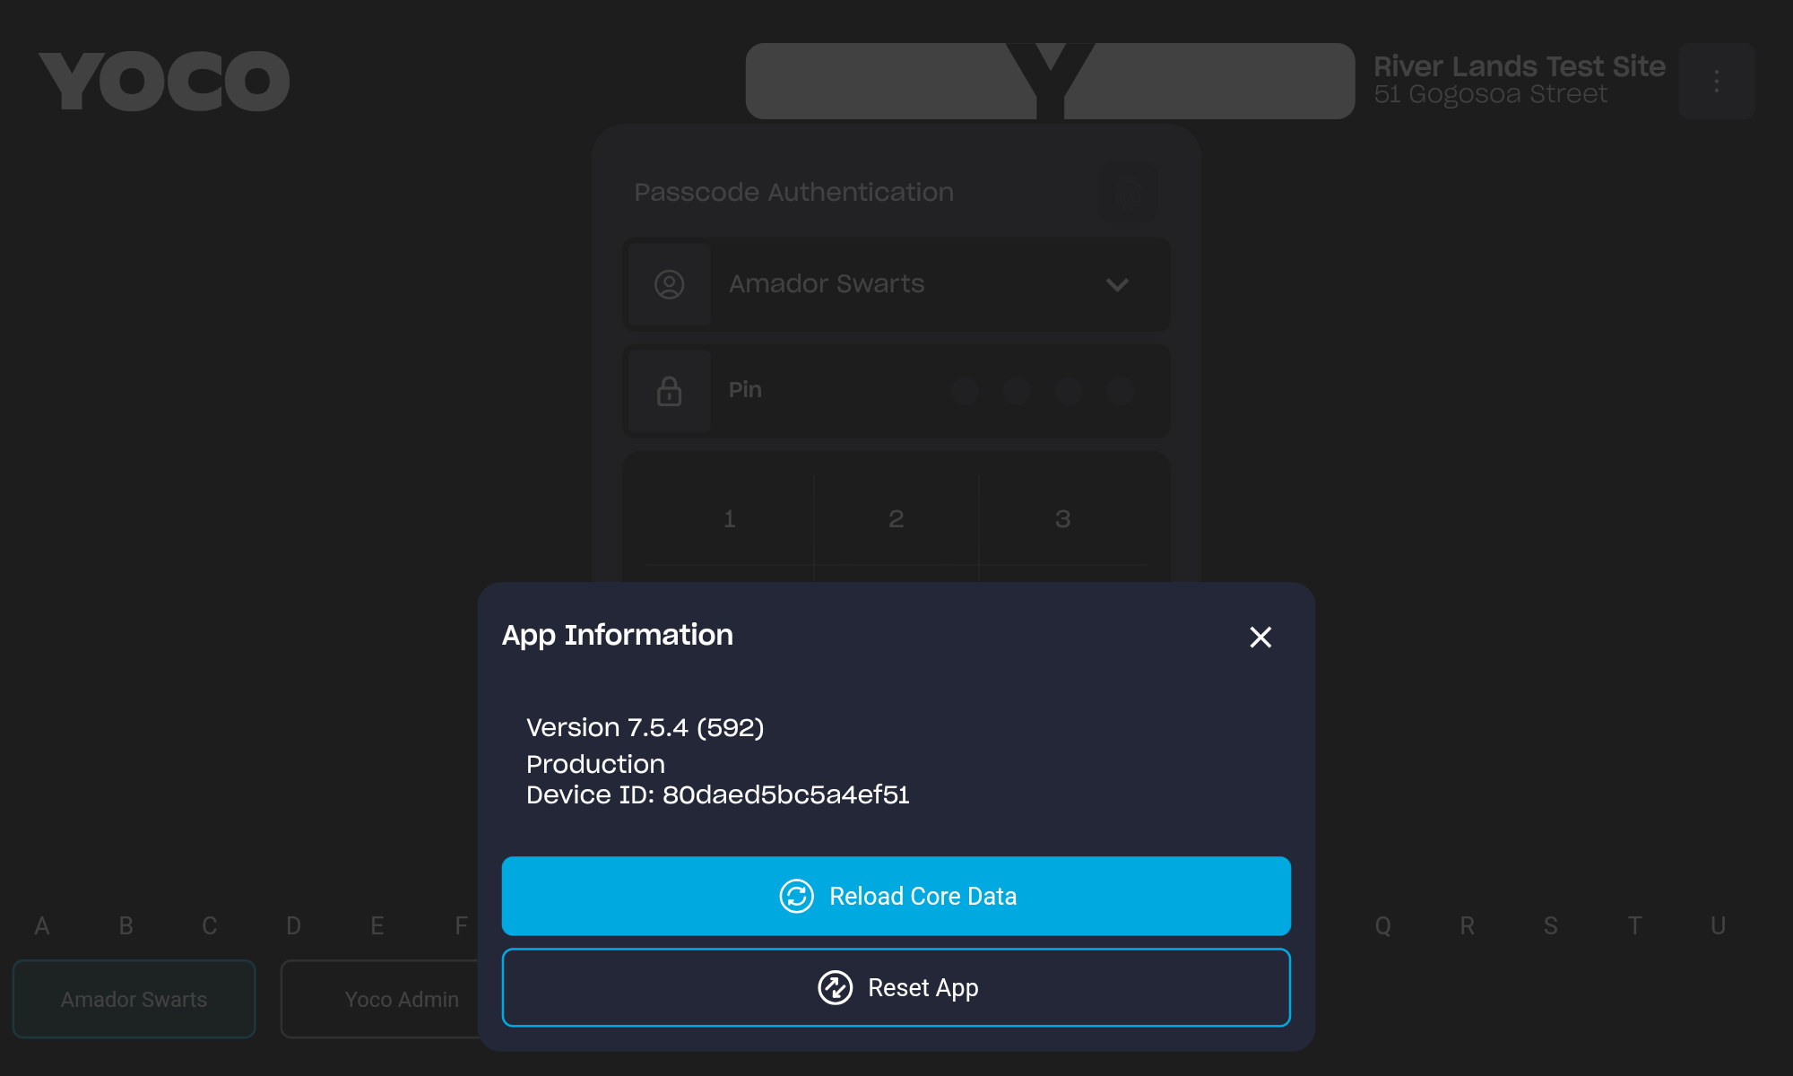Viewport: 1793px width, 1076px height.
Task: Click the Reload Core Data button
Action: pyautogui.click(x=896, y=896)
